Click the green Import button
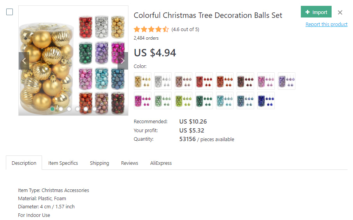Screen dimensions: 353x220 pos(316,12)
